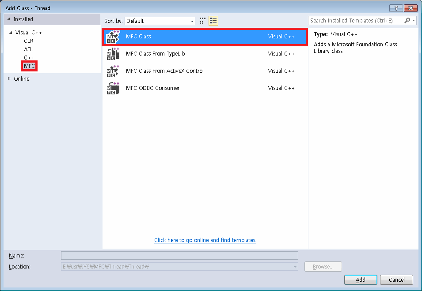Click the Name input field
This screenshot has height=291, width=422.
tap(179, 255)
